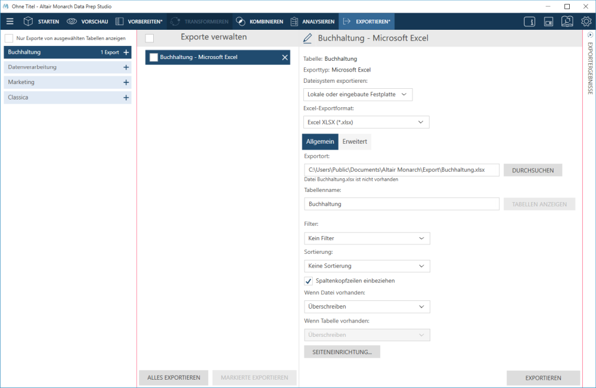The width and height of the screenshot is (596, 388).
Task: Open the Excel-Exportformat dropdown
Action: click(x=367, y=122)
